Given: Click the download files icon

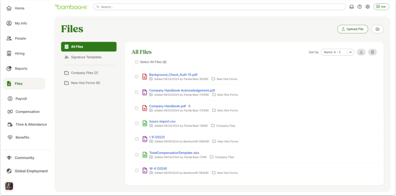Looking at the screenshot, I should pyautogui.click(x=361, y=52).
